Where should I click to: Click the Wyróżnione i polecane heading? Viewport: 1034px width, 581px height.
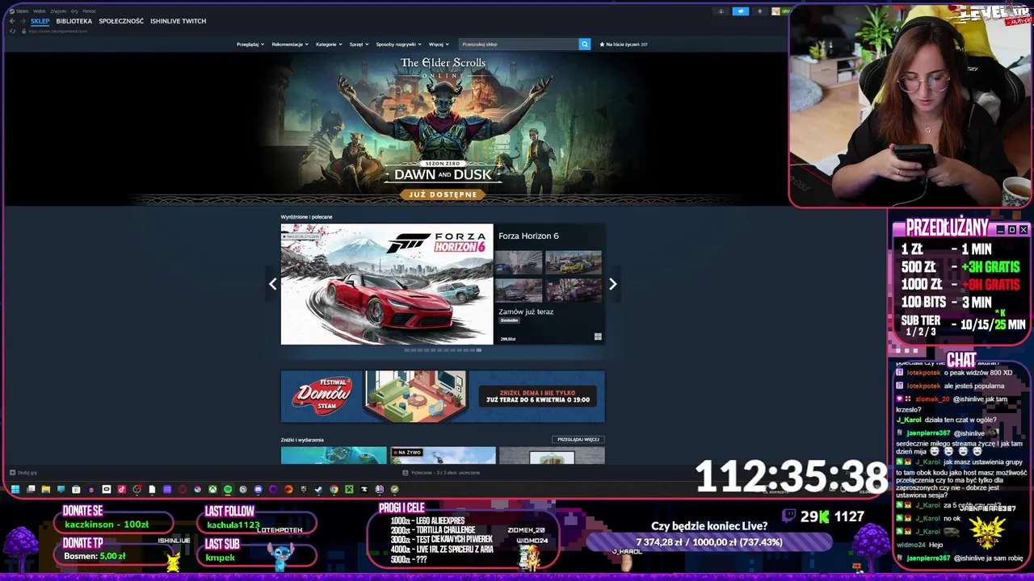tap(306, 217)
